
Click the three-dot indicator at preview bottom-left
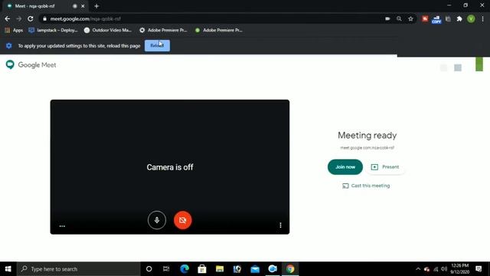pos(62,226)
